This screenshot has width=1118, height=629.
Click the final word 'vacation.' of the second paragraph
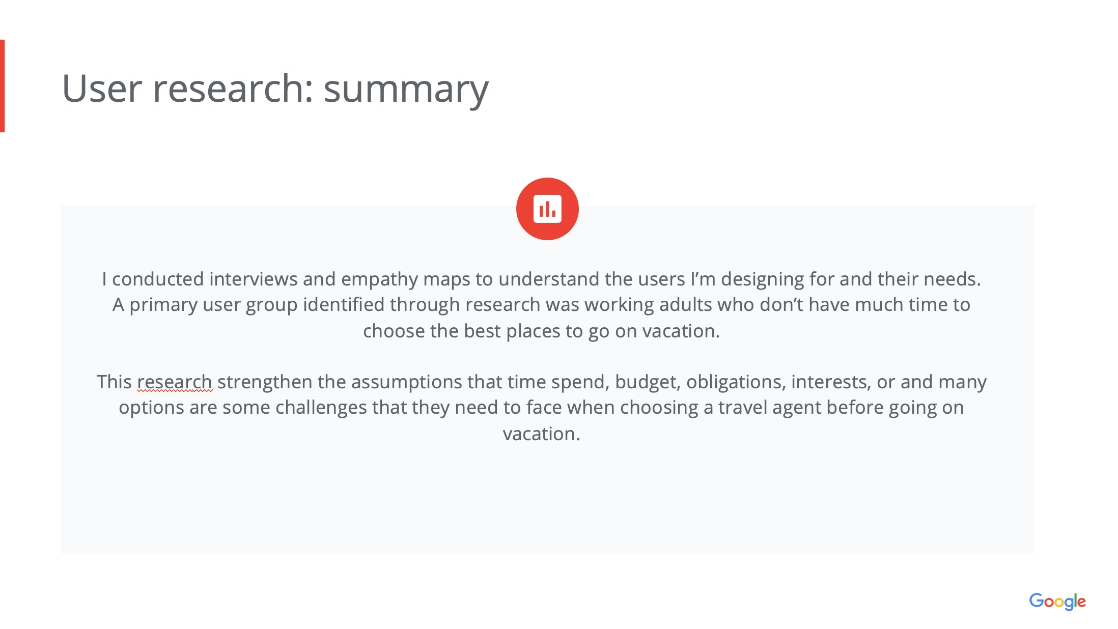click(x=541, y=434)
